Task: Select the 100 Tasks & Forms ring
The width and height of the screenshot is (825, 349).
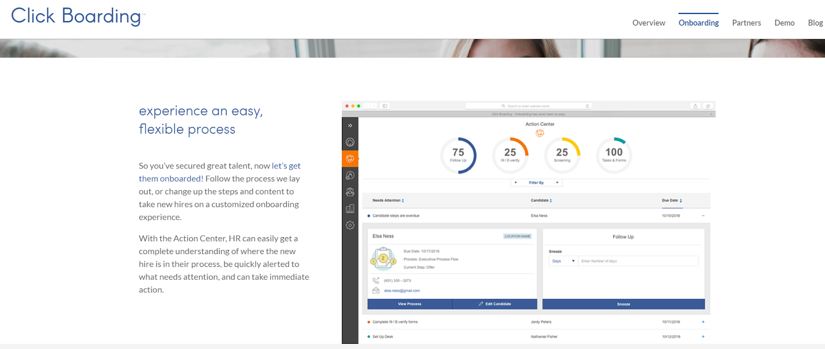Action: (614, 155)
